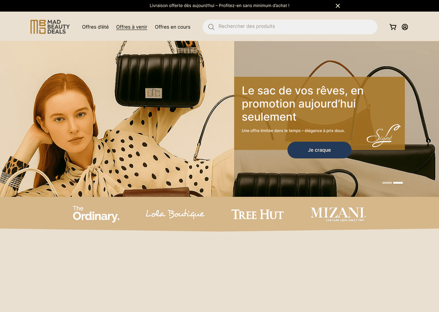
Task: Click the Je craque button
Action: coord(319,150)
